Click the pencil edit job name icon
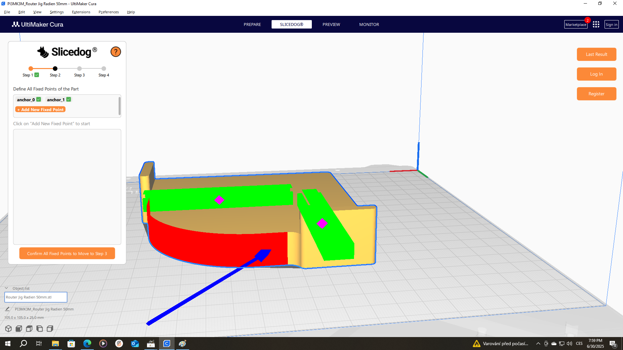 (x=7, y=309)
